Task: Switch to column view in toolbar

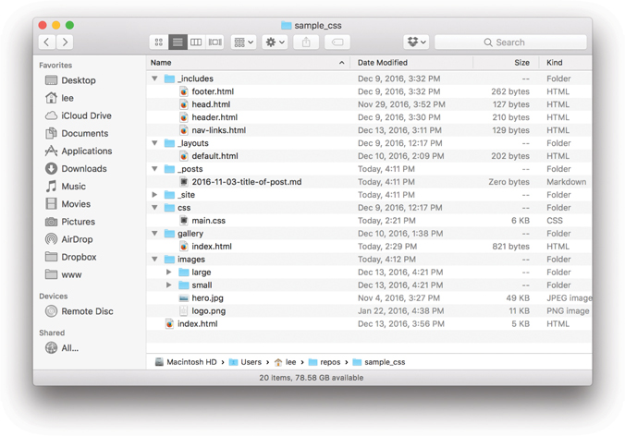Action: 196,42
